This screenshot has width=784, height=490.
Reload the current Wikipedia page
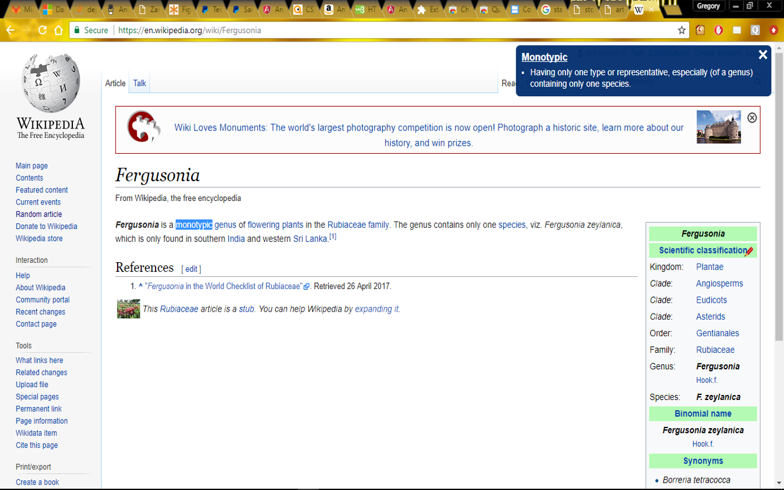point(42,29)
